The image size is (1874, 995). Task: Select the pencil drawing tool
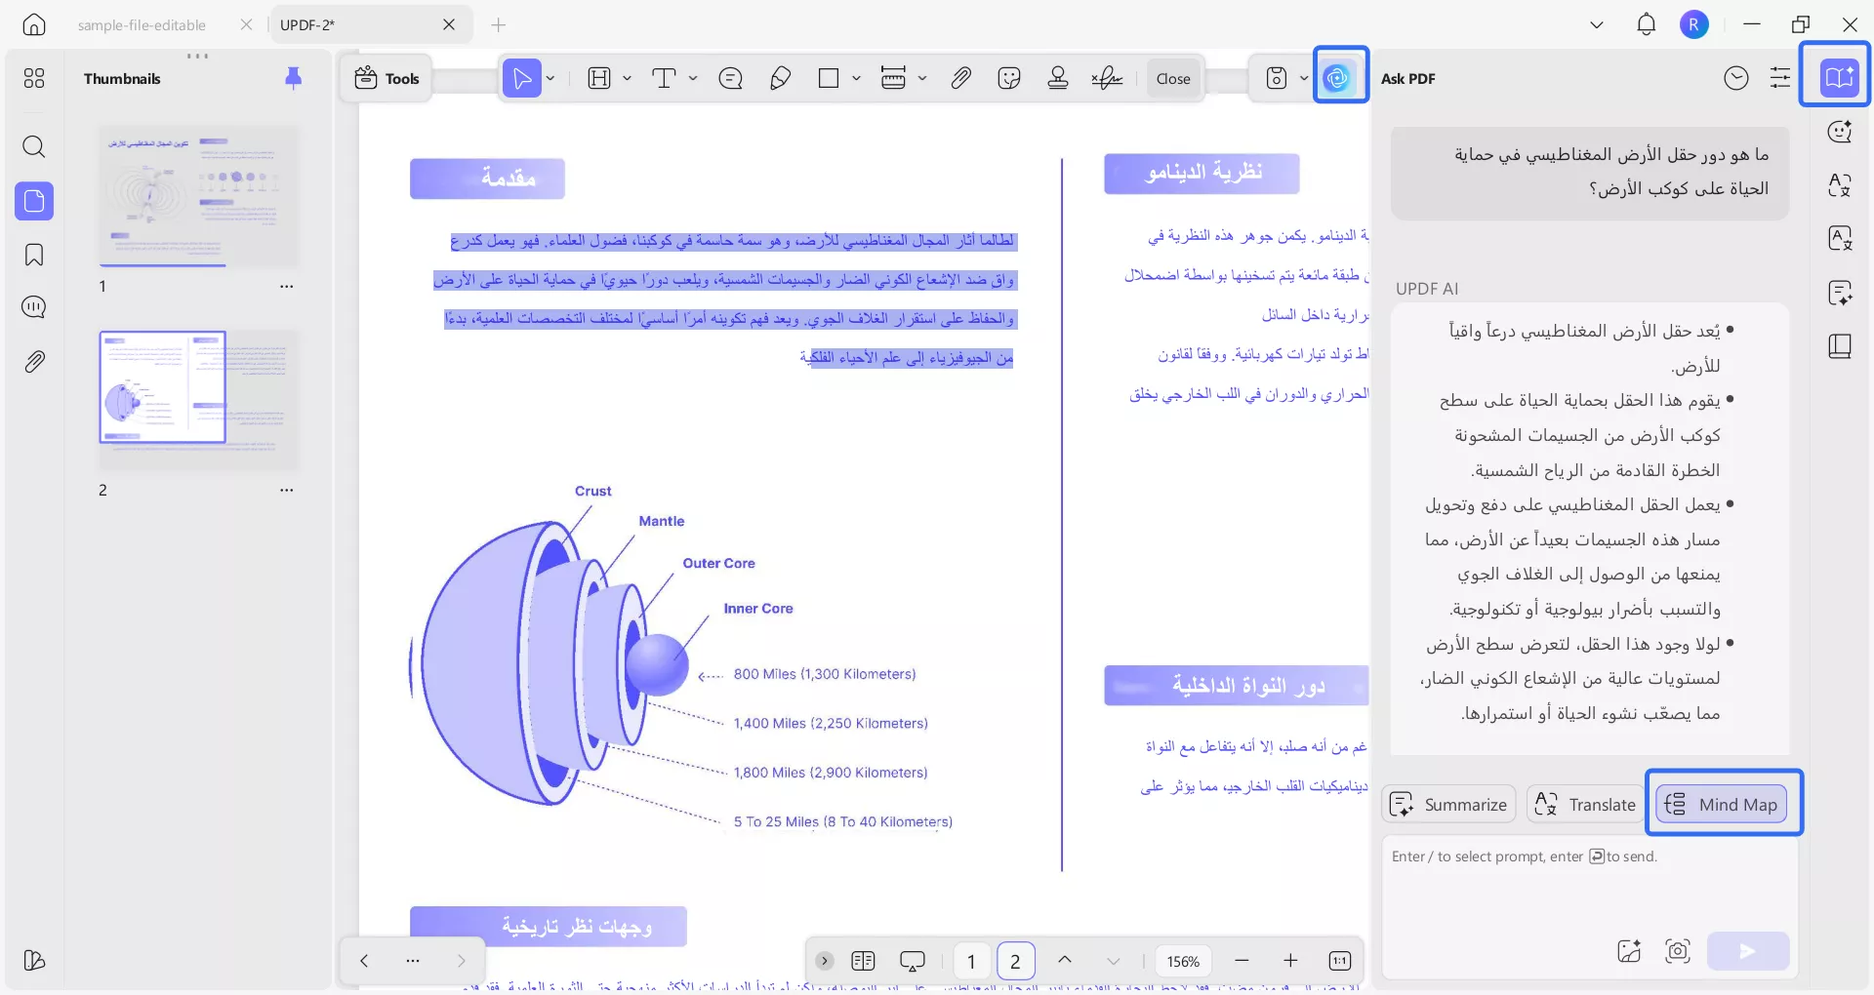pos(780,78)
